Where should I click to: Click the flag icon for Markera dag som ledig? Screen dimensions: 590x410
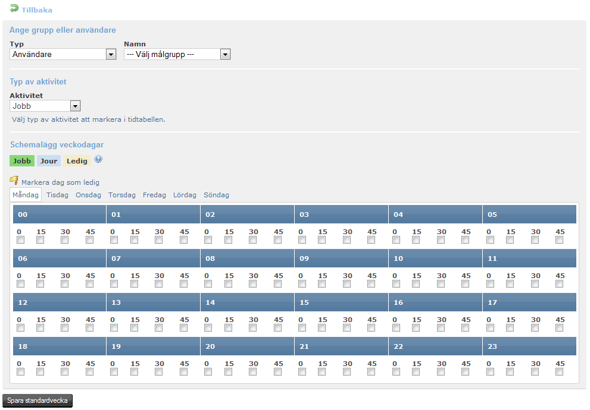(x=14, y=181)
